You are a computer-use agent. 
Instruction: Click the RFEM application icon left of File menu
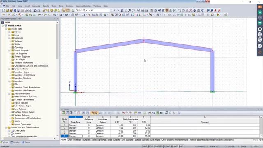(x=3, y=6)
